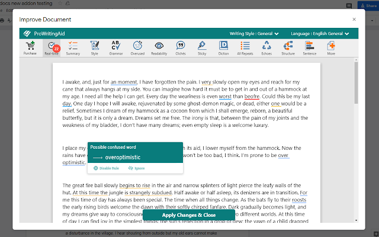Click the underlined word 'optimistic'

click(x=73, y=162)
